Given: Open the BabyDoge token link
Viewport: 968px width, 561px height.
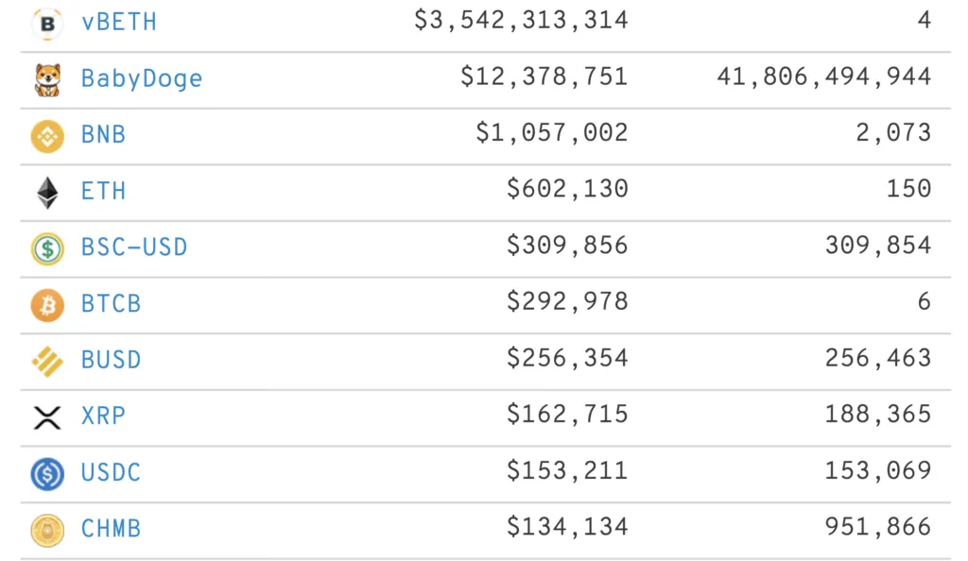Looking at the screenshot, I should [x=142, y=79].
